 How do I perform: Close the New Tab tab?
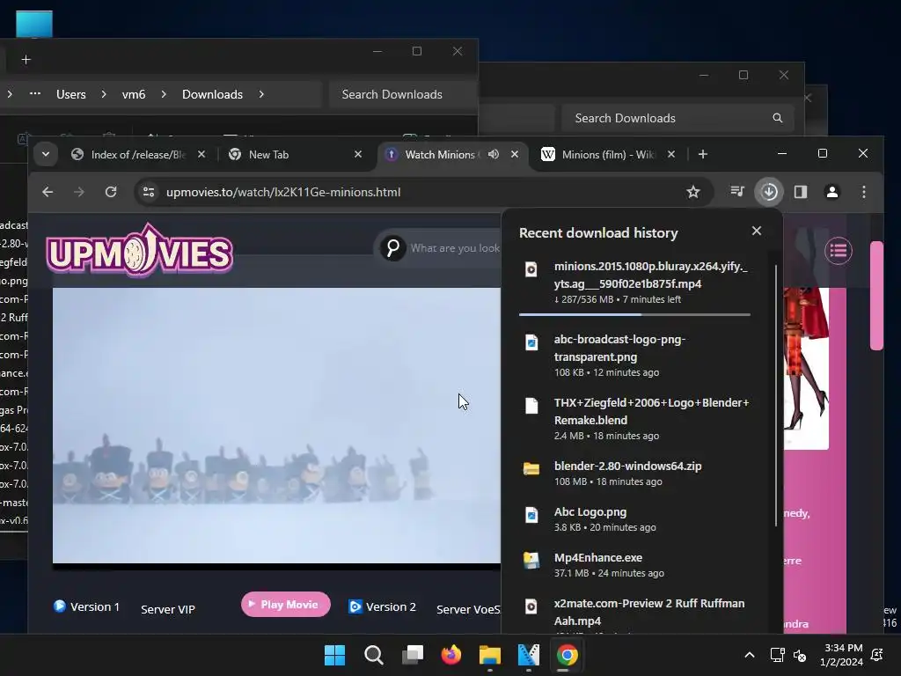[358, 154]
